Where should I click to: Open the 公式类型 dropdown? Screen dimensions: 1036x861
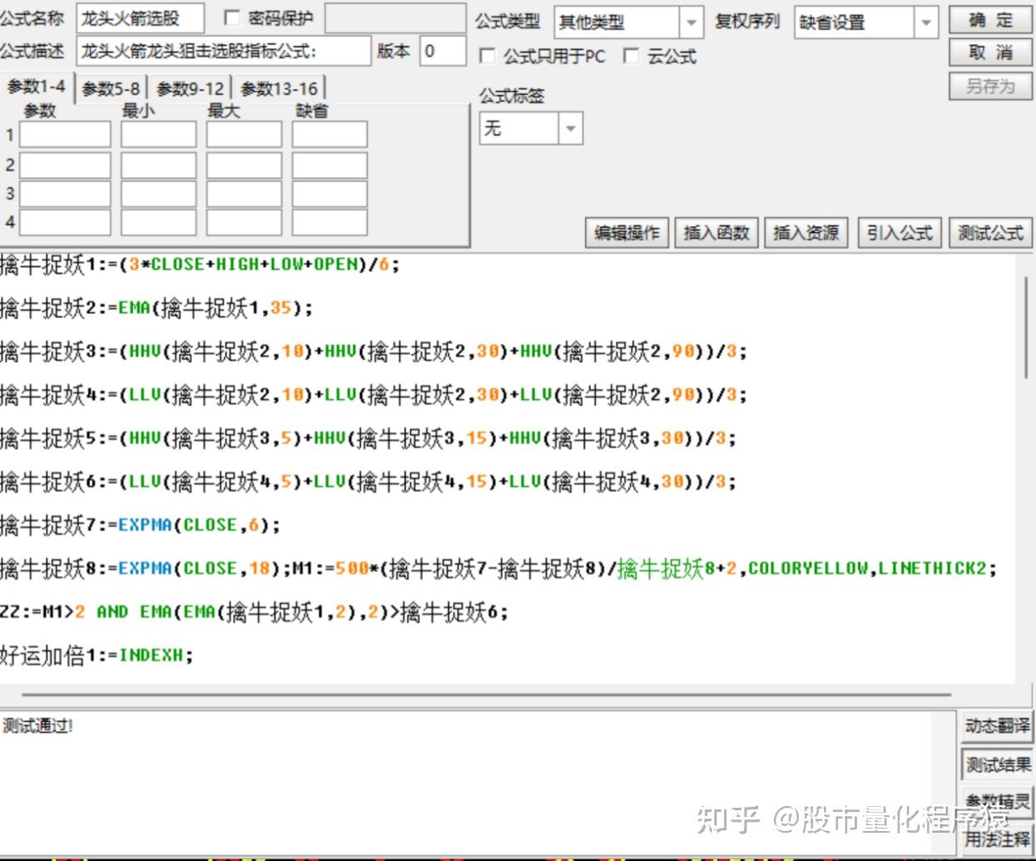tap(691, 22)
